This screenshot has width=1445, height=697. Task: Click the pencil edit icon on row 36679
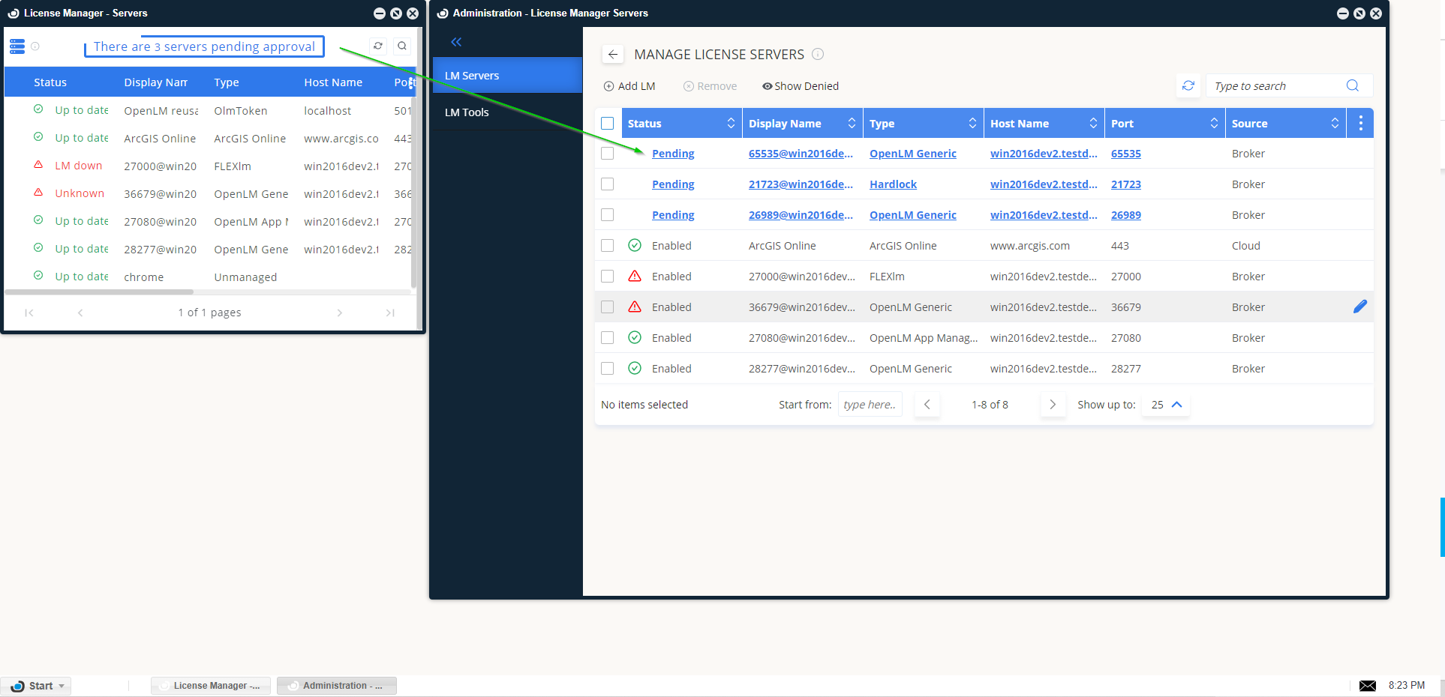click(x=1359, y=307)
